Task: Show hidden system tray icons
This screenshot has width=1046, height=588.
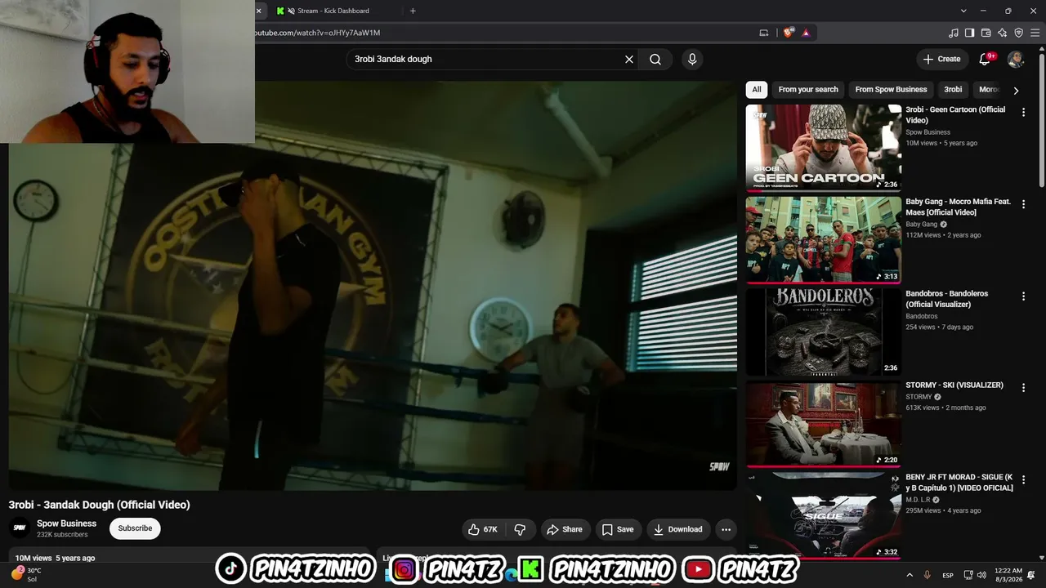Action: [x=909, y=575]
